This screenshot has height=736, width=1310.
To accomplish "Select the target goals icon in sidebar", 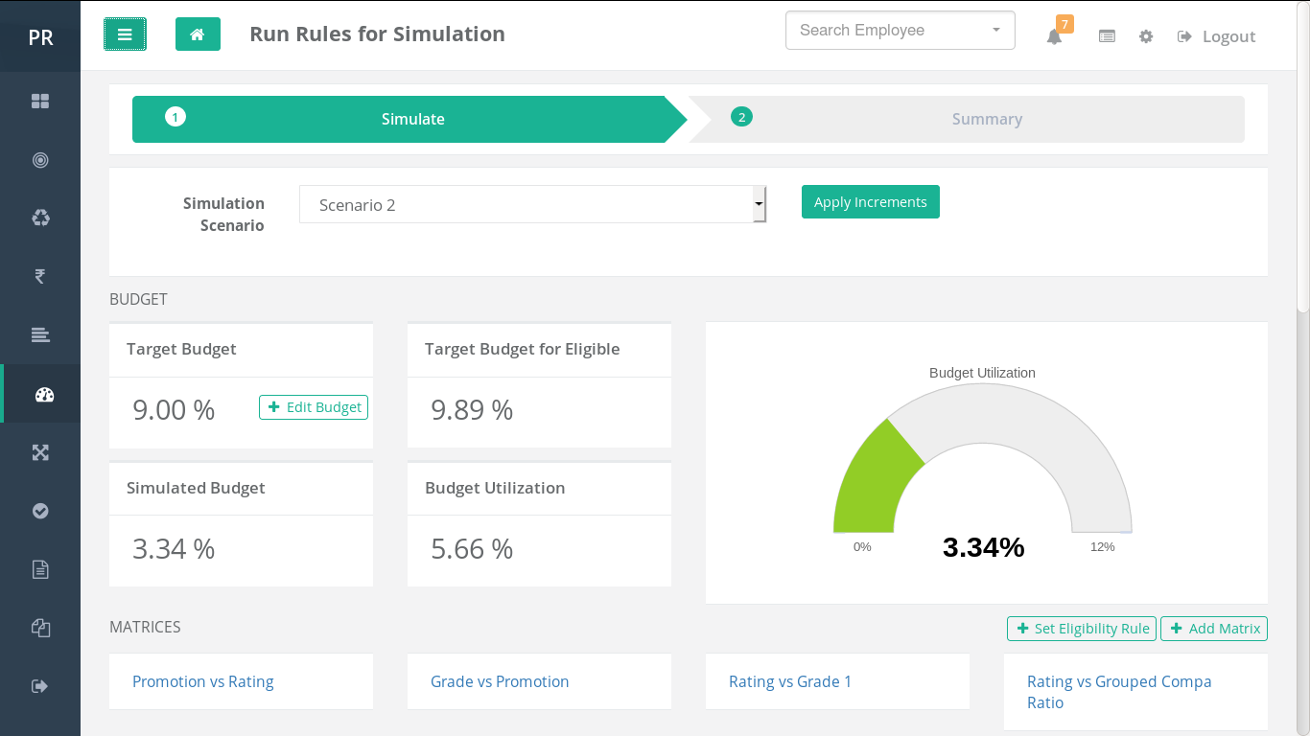I will pyautogui.click(x=40, y=160).
